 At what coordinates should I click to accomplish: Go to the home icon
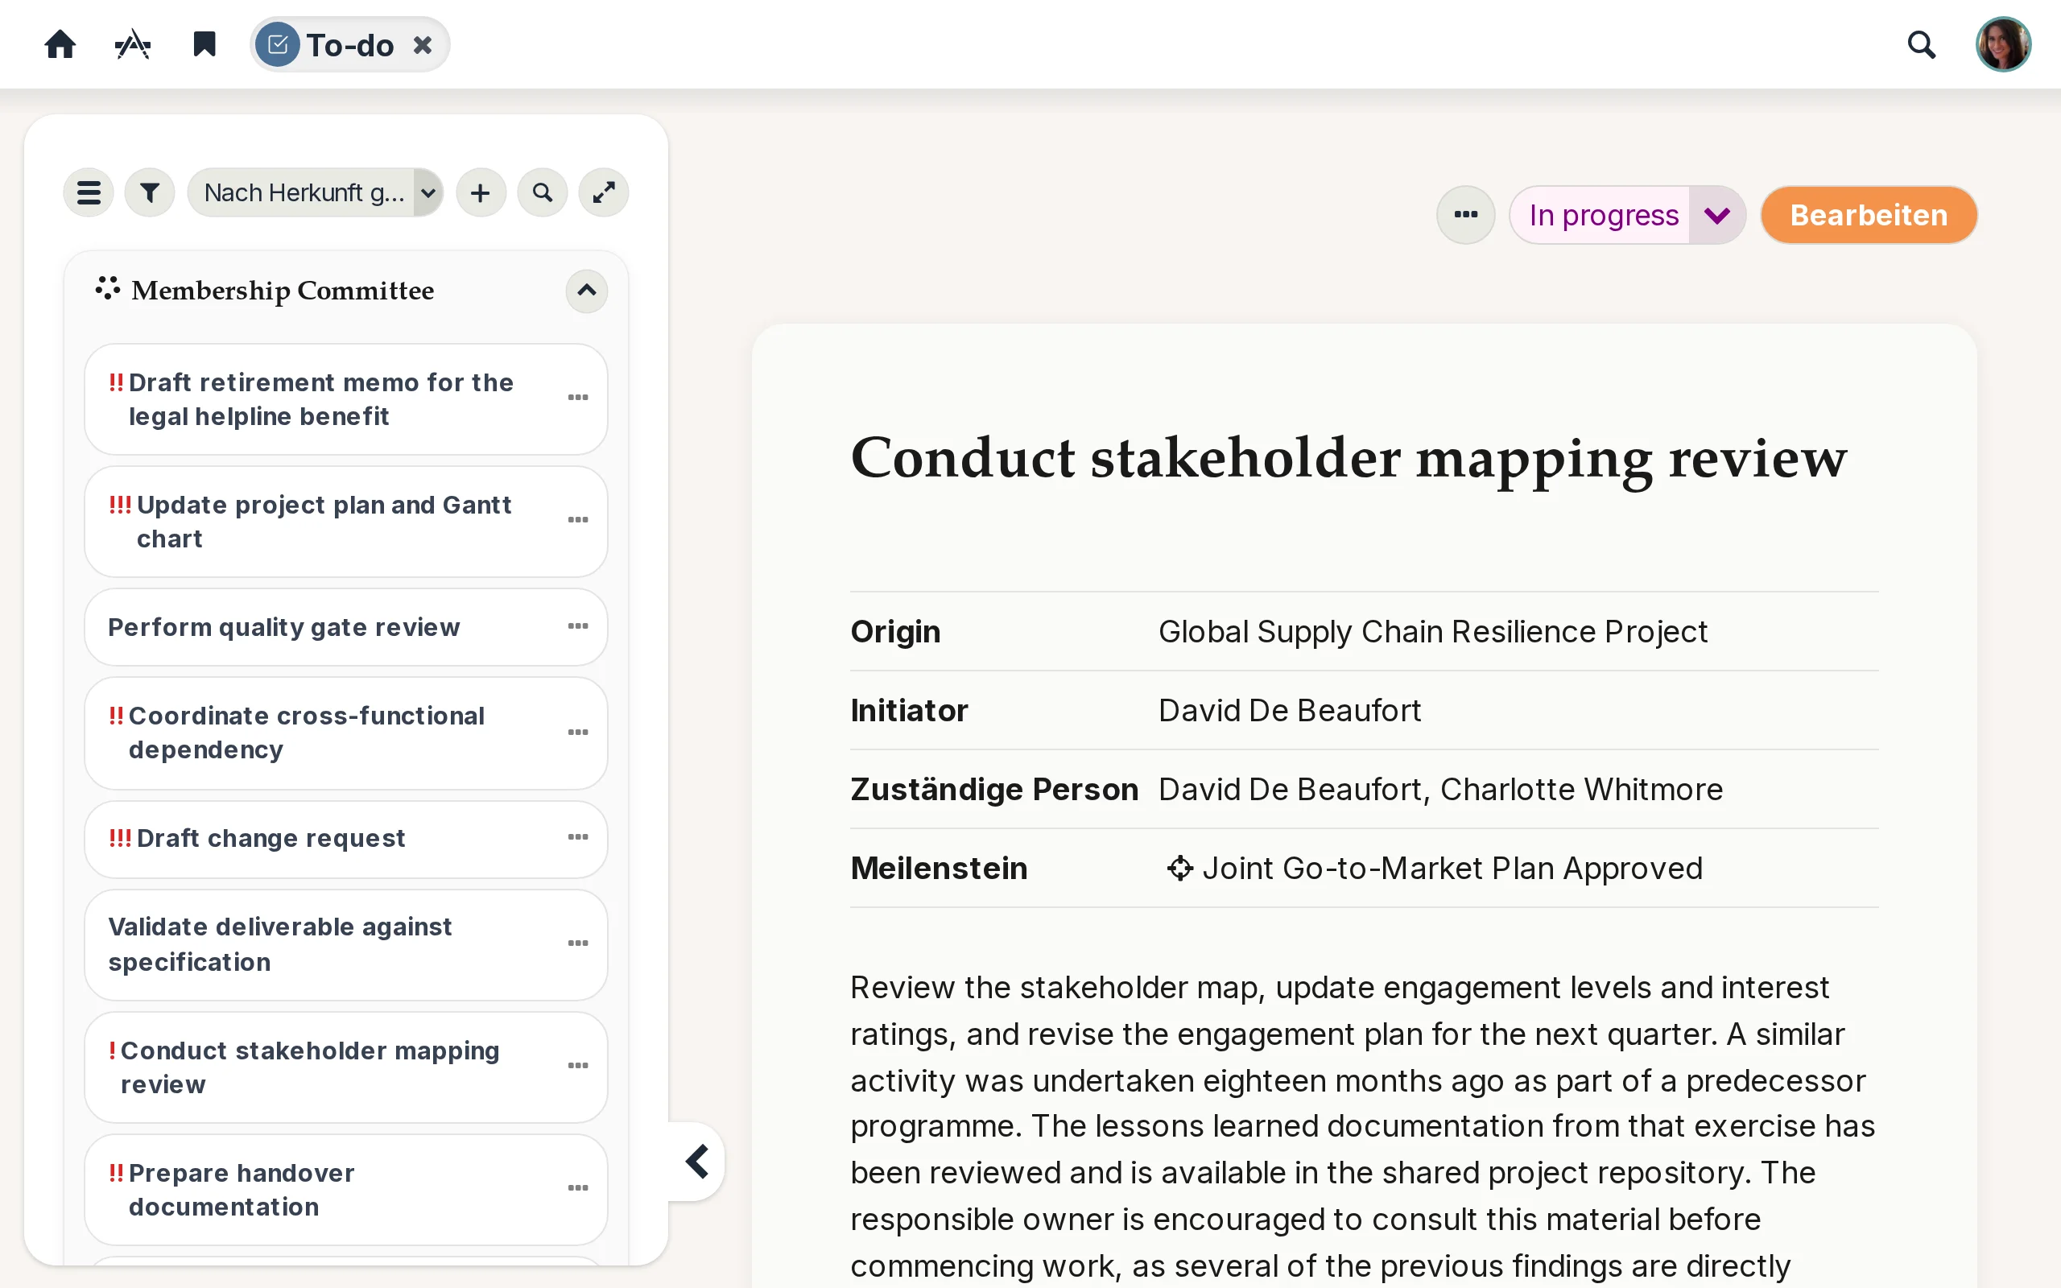[60, 44]
